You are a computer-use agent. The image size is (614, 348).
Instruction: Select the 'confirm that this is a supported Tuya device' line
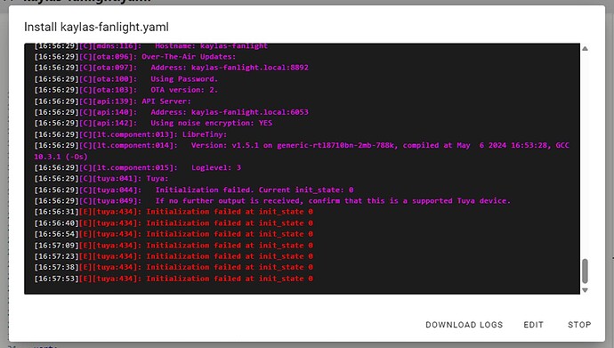click(x=272, y=201)
